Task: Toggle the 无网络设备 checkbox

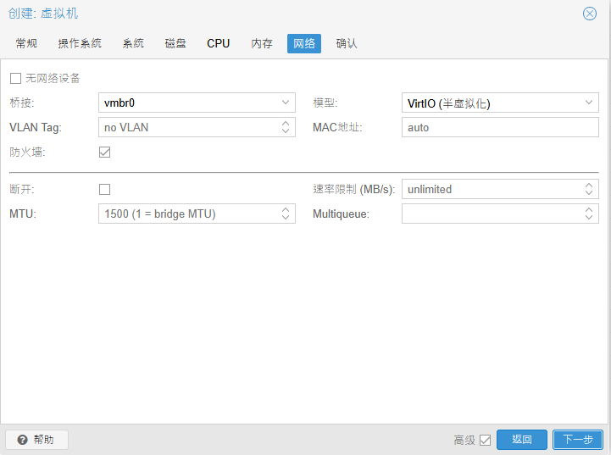Action: click(x=15, y=79)
